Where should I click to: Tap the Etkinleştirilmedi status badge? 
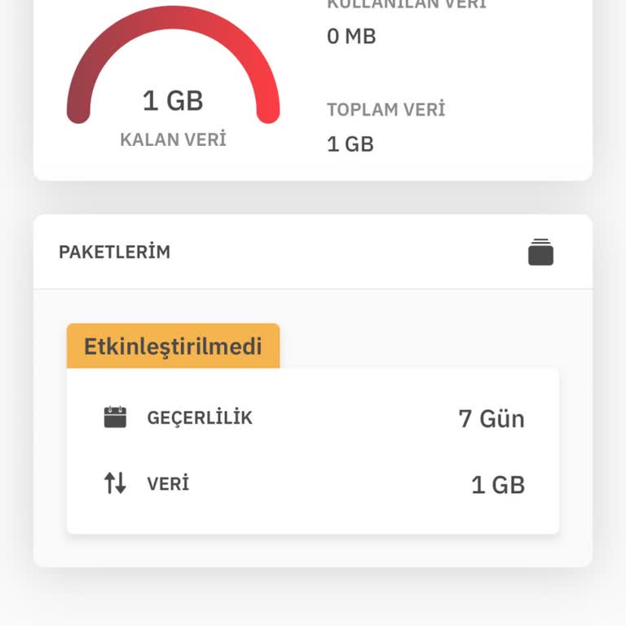click(x=173, y=346)
